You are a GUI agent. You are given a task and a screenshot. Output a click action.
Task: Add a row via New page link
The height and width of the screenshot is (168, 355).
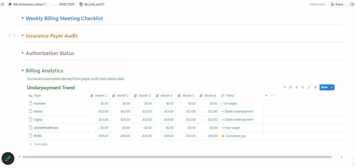[x=38, y=144]
